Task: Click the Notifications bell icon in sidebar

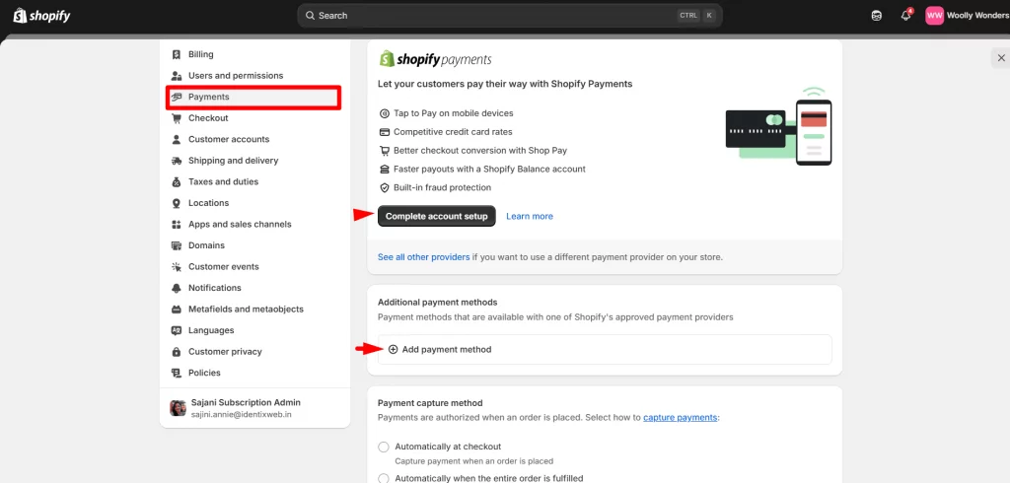Action: pos(176,289)
